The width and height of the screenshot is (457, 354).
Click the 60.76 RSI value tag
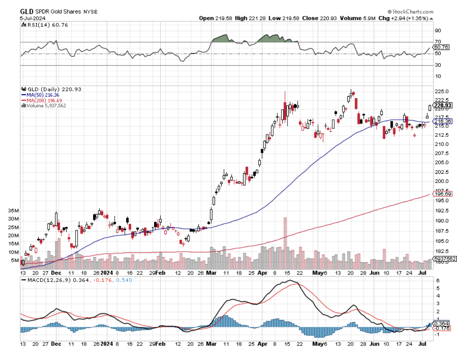[x=442, y=47]
